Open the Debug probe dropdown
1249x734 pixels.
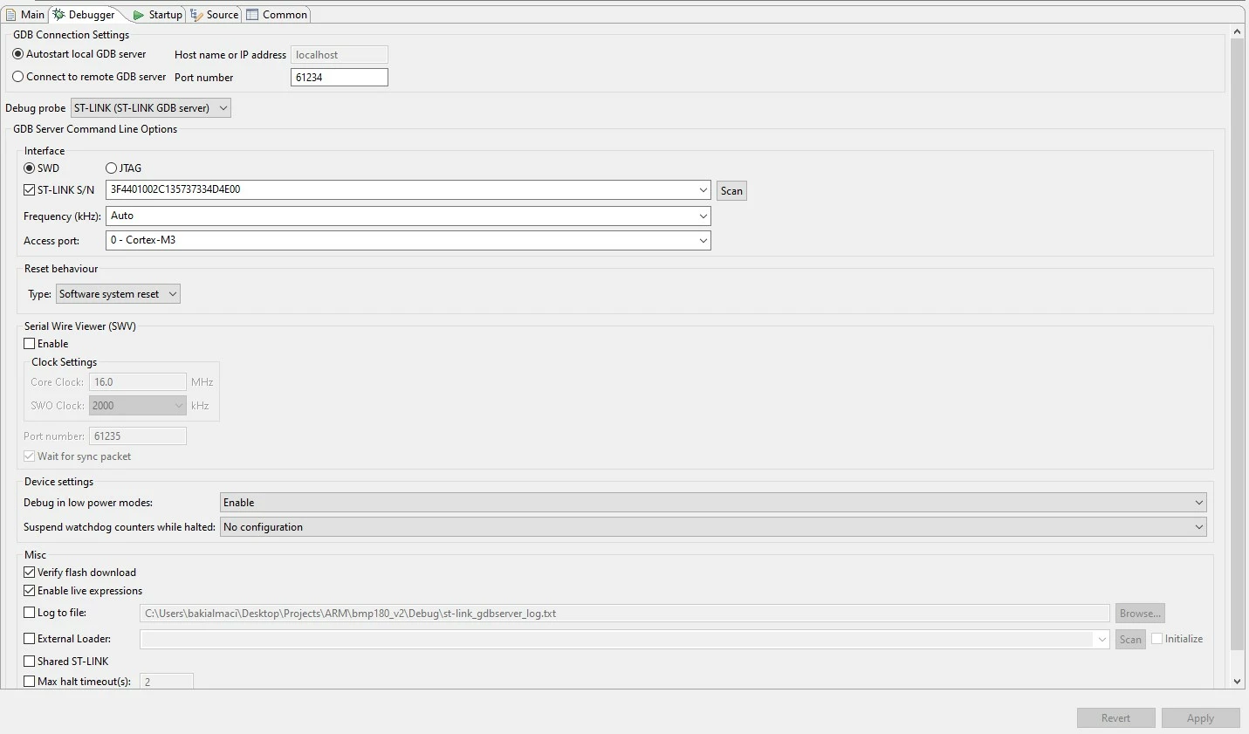pos(150,108)
